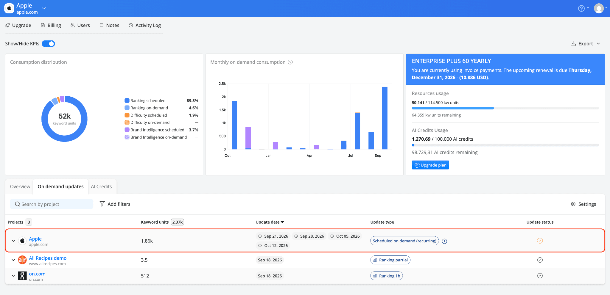
Task: Click the Update type column header
Action: 382,222
